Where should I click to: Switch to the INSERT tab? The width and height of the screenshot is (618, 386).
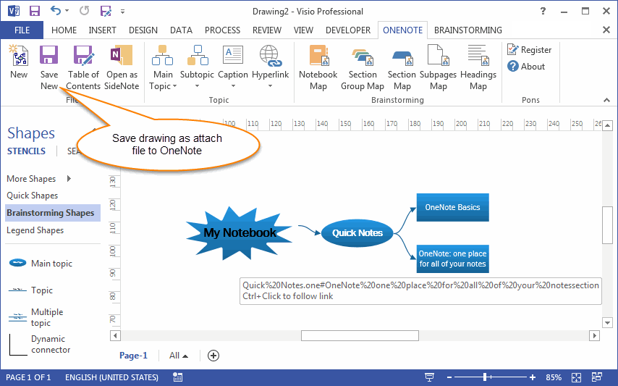click(103, 30)
